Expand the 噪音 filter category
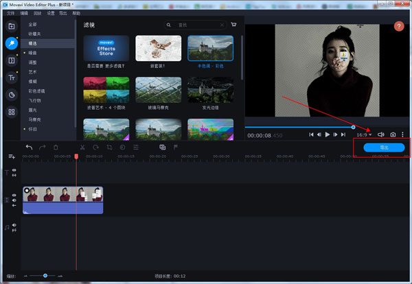This screenshot has width=412, height=284. (x=33, y=52)
